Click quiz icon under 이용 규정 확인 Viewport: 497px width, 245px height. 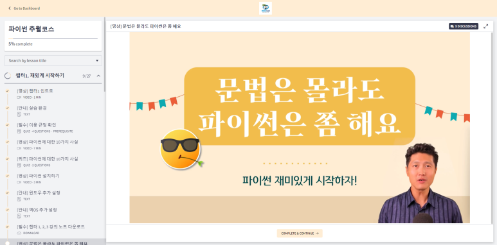(x=19, y=131)
